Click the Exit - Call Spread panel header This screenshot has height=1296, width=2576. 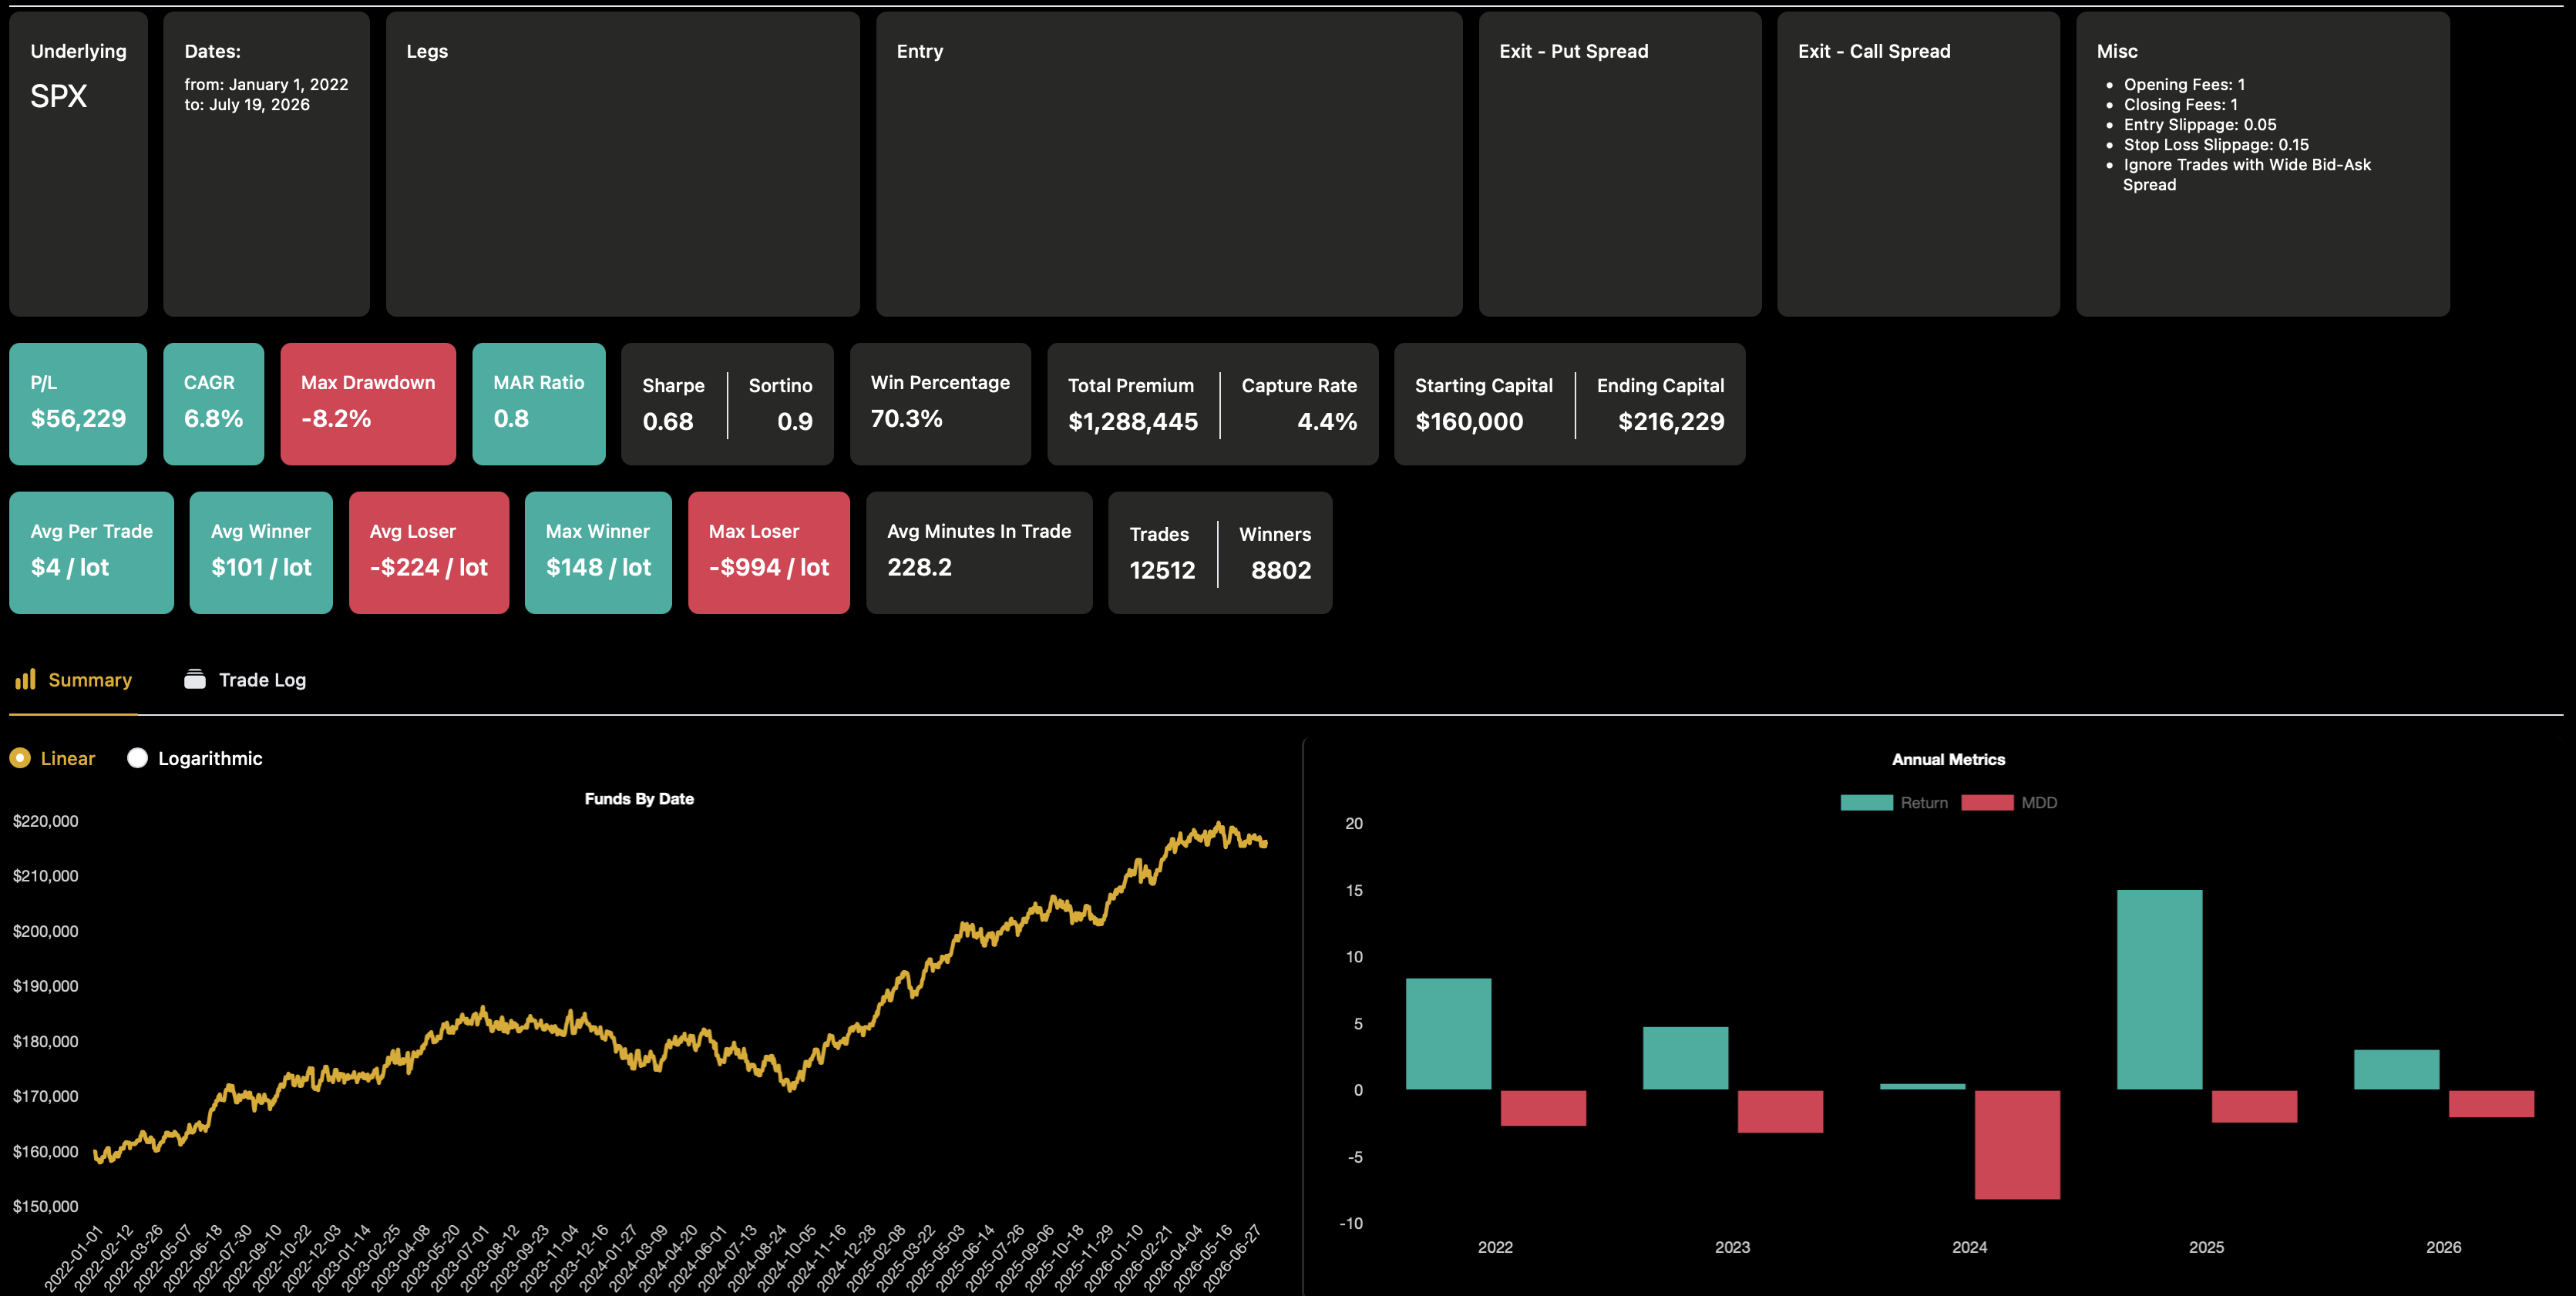(1874, 51)
